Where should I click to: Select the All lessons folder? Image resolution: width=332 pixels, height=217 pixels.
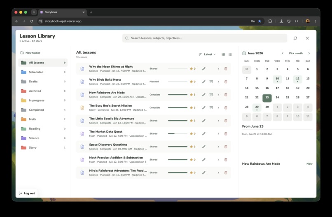pos(43,63)
